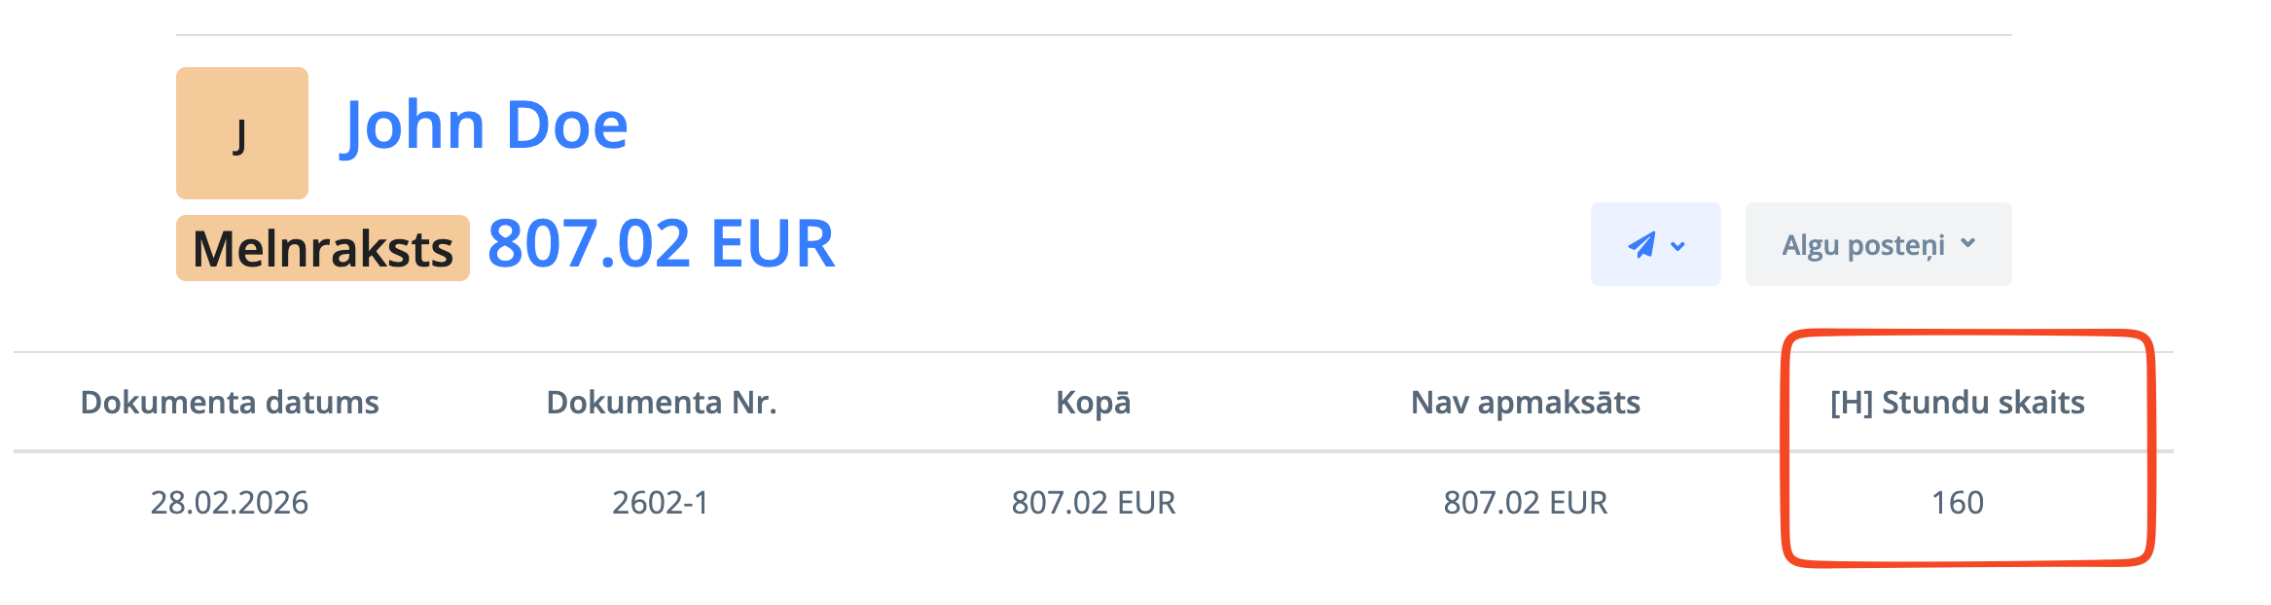This screenshot has height=605, width=2271.
Task: Click the paper plane send icon
Action: [1641, 245]
